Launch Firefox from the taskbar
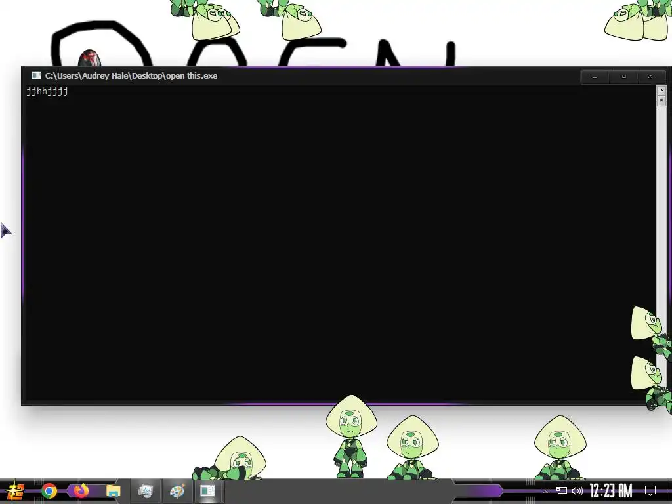This screenshot has width=672, height=504. click(x=81, y=491)
